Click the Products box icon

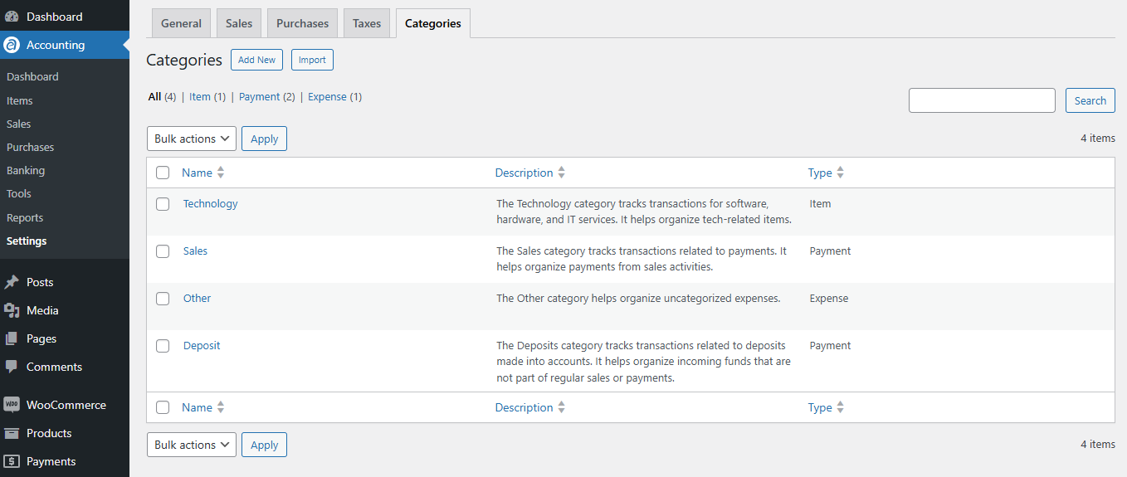pos(12,433)
